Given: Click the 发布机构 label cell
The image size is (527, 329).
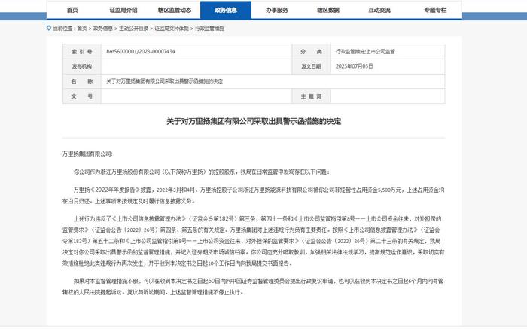Looking at the screenshot, I should pos(81,66).
